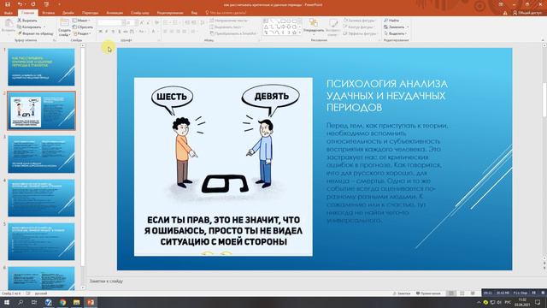Viewport: 547px width, 308px height.
Task: Increase the font size
Action: click(x=141, y=23)
